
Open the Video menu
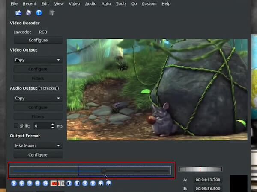coord(75,3)
